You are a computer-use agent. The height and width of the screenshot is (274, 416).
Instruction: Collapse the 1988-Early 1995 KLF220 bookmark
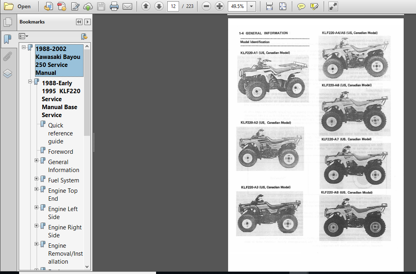[x=30, y=82]
